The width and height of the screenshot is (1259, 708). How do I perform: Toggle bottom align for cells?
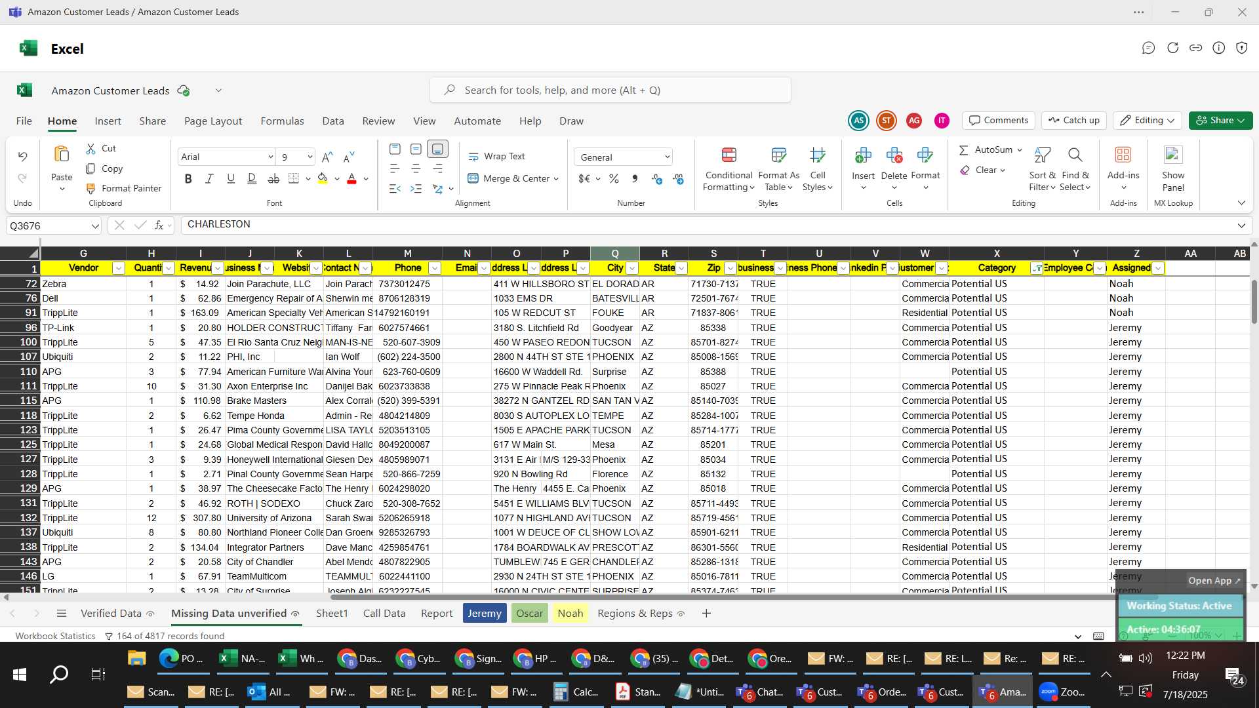(437, 149)
